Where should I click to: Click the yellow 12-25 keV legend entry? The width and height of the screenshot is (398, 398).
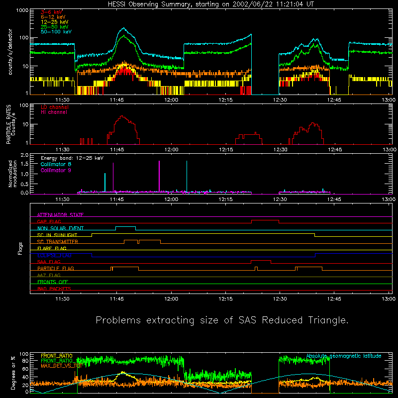(54, 22)
